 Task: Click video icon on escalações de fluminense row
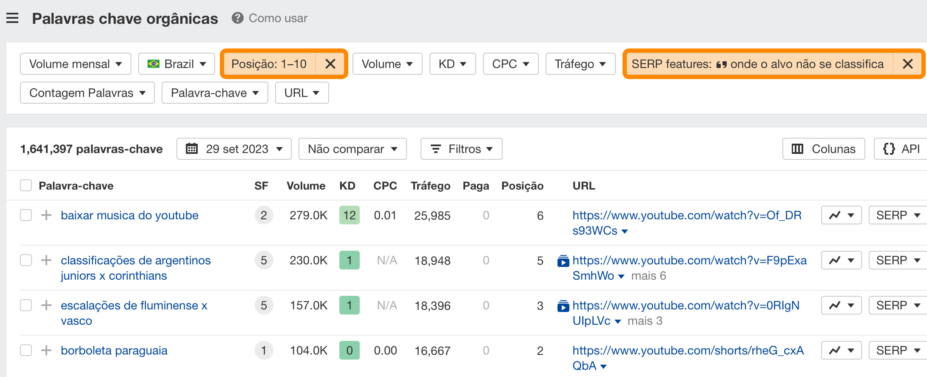[563, 306]
